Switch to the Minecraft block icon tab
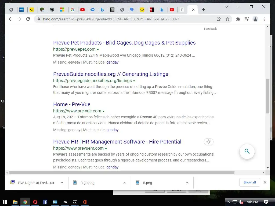The height and width of the screenshot is (206, 275). pos(42,10)
